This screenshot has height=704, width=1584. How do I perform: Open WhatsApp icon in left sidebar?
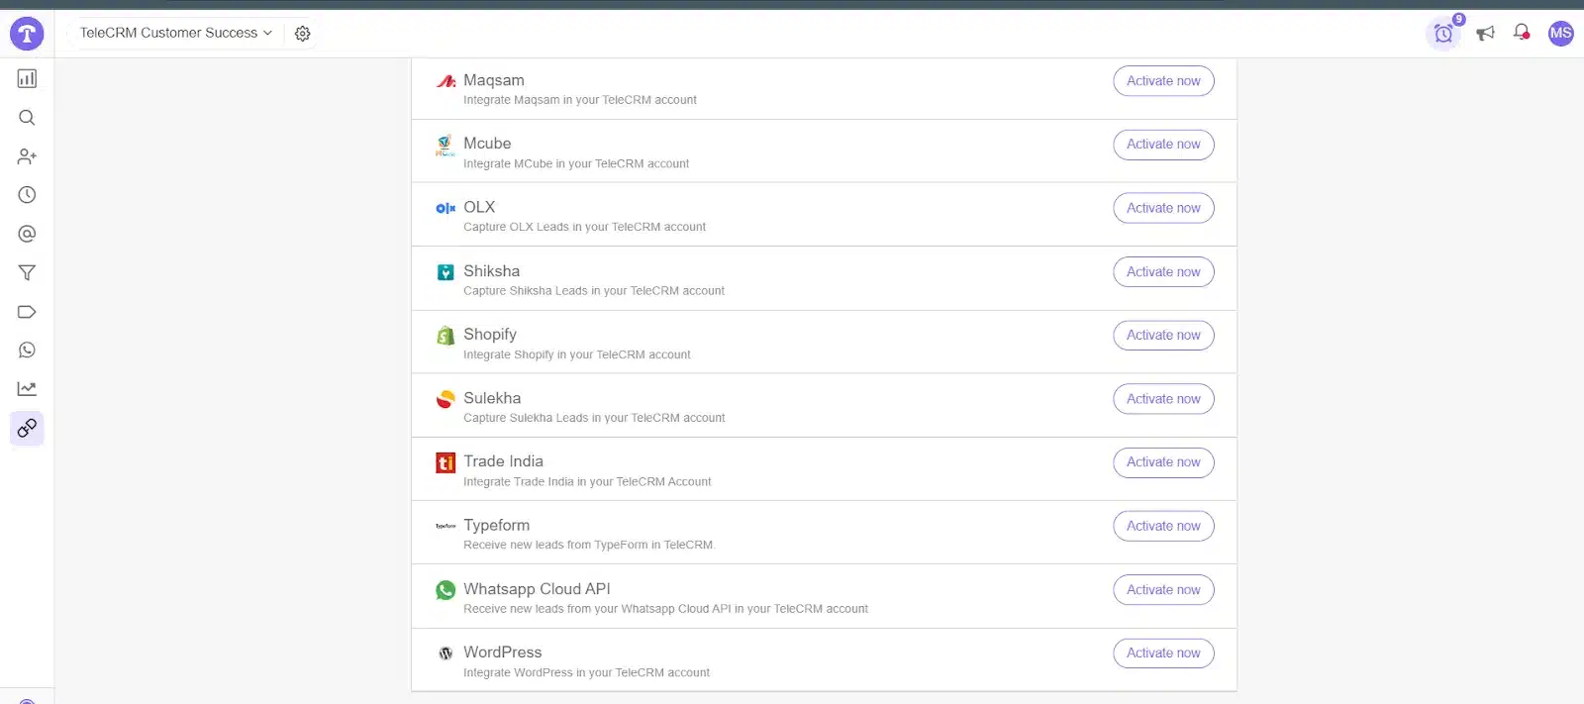pos(27,351)
